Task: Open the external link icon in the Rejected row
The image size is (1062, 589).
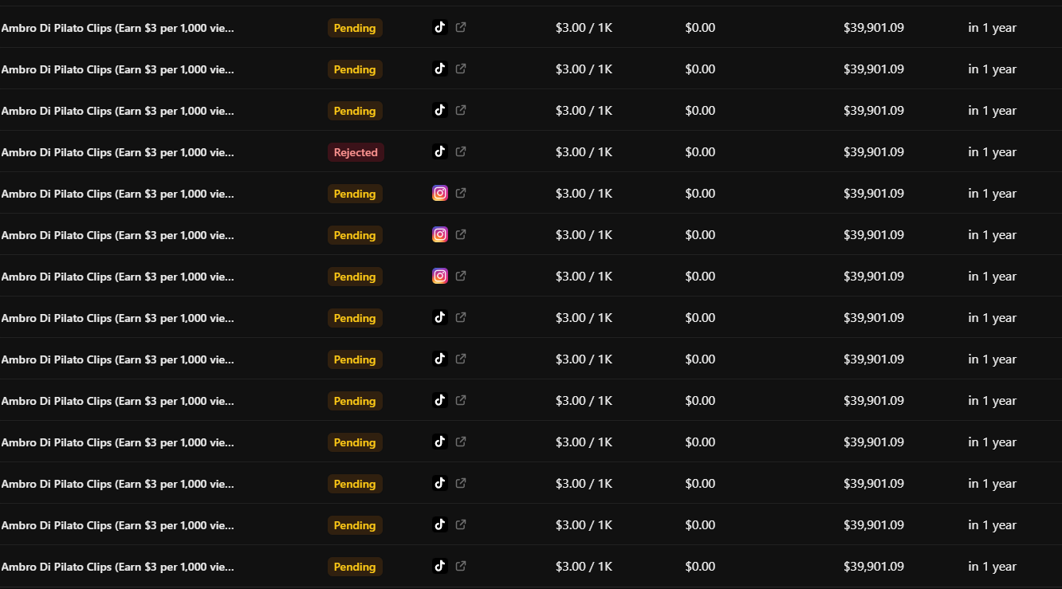Action: 461,151
